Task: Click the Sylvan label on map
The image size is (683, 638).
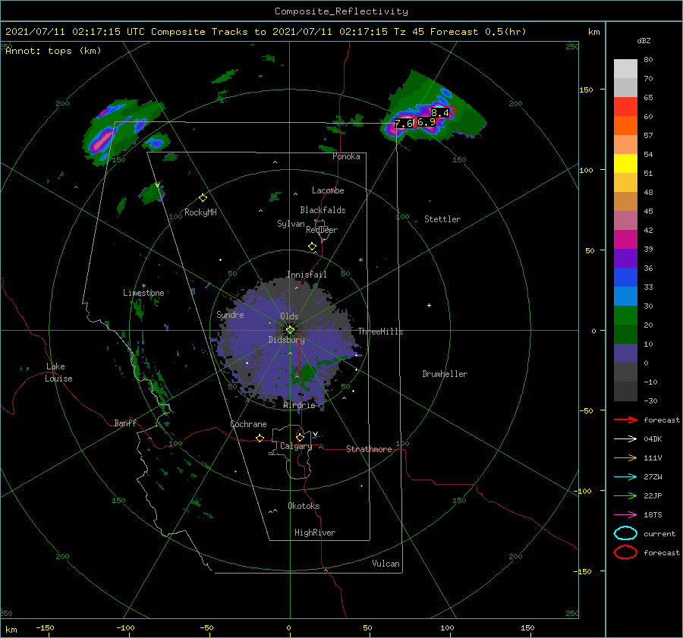Action: click(291, 224)
